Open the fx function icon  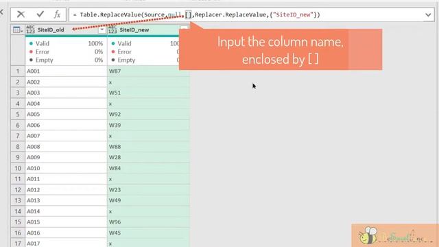[x=57, y=14]
